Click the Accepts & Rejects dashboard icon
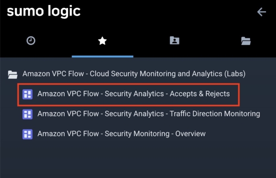Screen dimensions: 276x178 (x=28, y=94)
